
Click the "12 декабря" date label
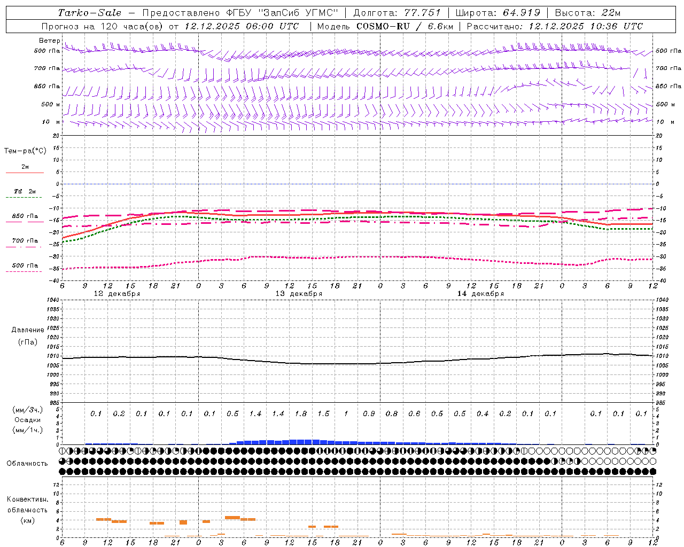click(x=117, y=294)
